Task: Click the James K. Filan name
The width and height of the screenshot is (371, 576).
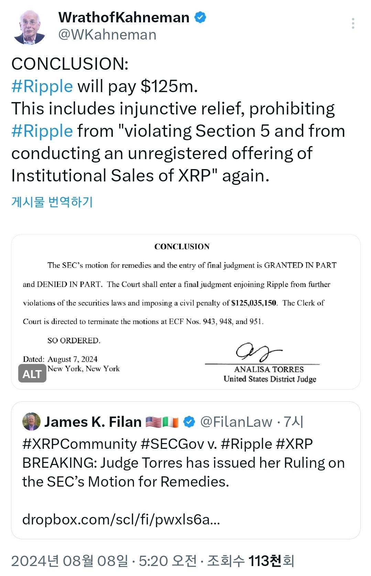Action: (x=93, y=422)
